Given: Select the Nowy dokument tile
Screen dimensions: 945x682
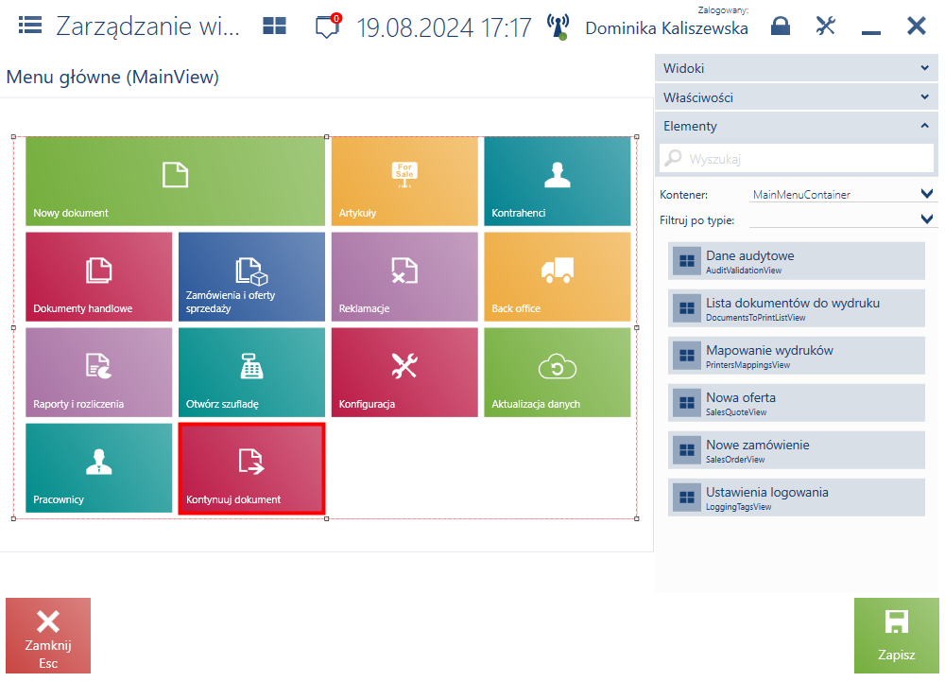Looking at the screenshot, I should tap(176, 182).
